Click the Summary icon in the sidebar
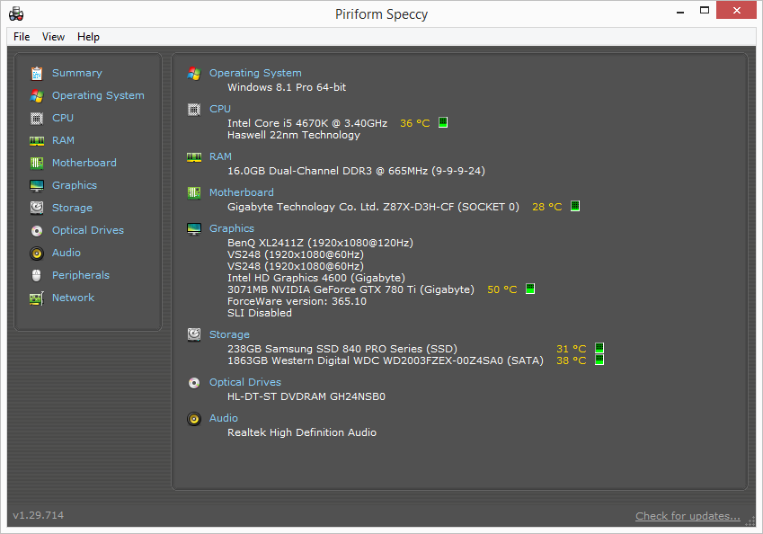 tap(37, 73)
